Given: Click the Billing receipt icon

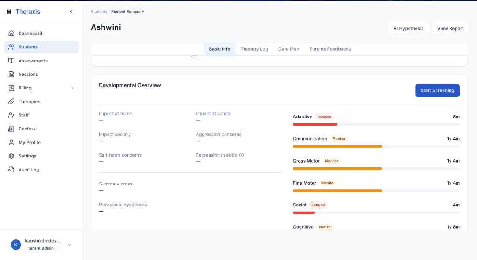Looking at the screenshot, I should point(11,88).
